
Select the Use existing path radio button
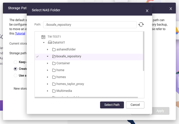16,75
